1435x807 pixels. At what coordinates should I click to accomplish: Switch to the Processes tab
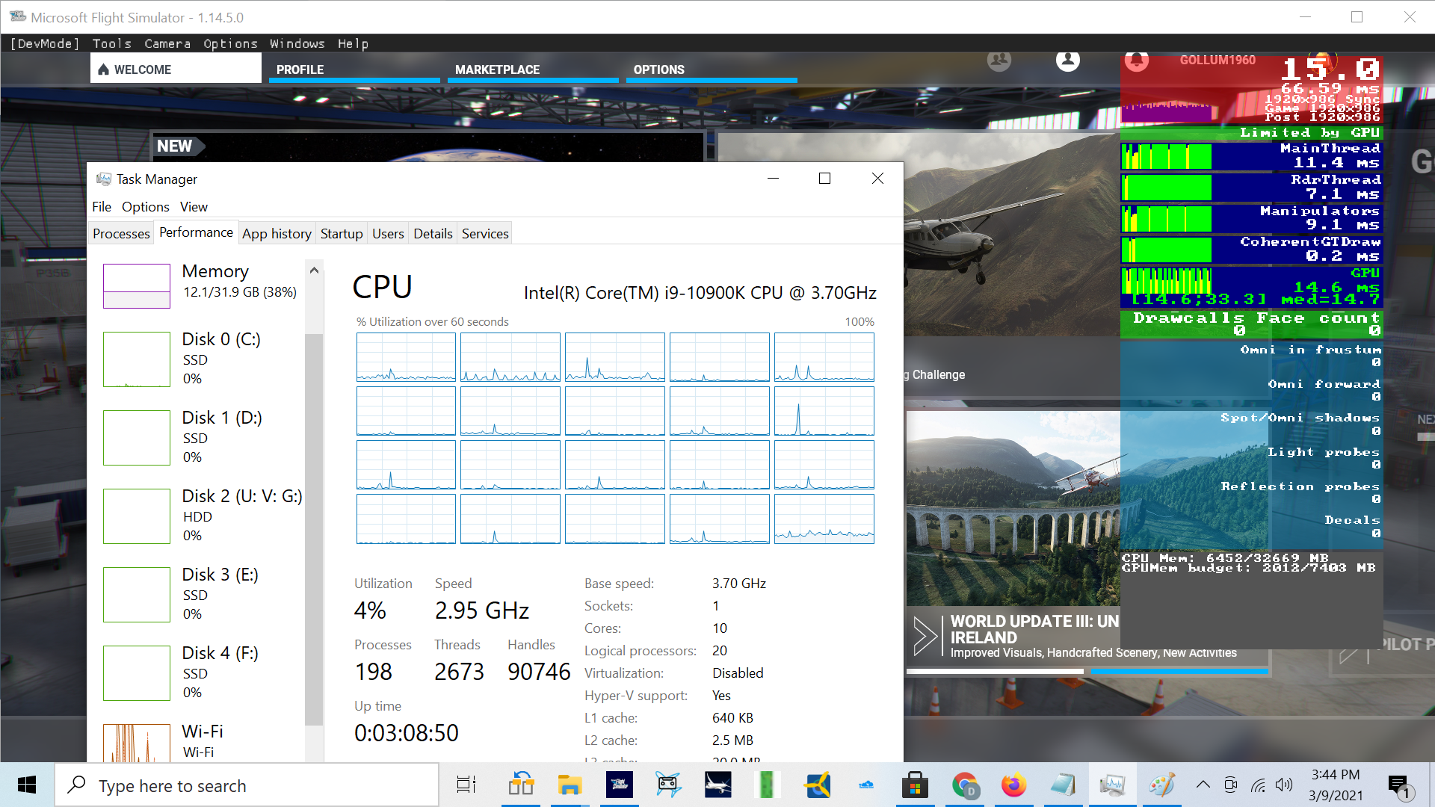pyautogui.click(x=121, y=233)
